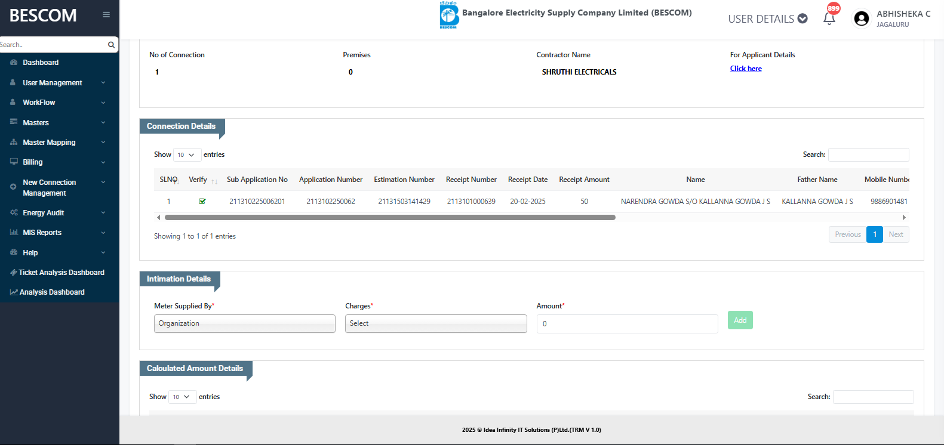The width and height of the screenshot is (944, 445).
Task: Expand the Billing menu chevron
Action: (x=103, y=162)
